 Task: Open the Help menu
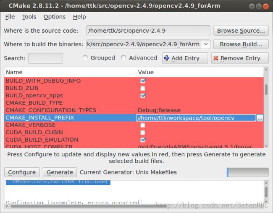79,17
